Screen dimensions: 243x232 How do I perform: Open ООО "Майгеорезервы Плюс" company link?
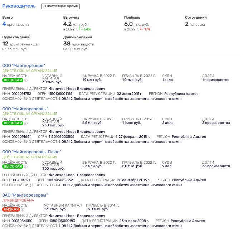pyautogui.click(x=31, y=152)
